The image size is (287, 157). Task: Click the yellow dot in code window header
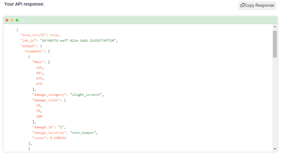click(12, 20)
